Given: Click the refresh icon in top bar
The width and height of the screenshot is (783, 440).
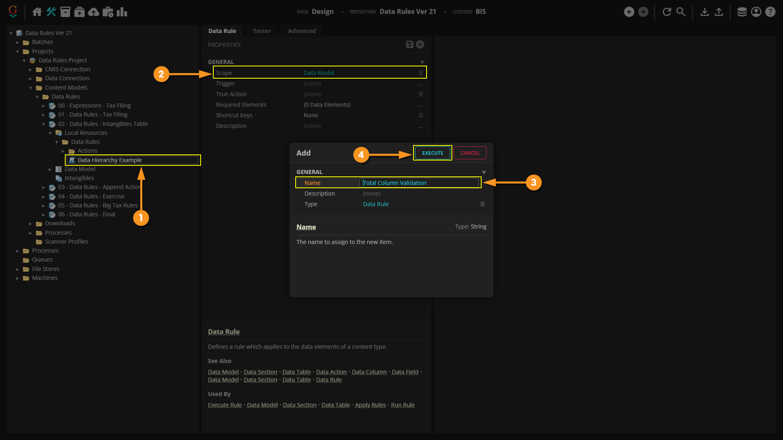Looking at the screenshot, I should click(x=667, y=12).
